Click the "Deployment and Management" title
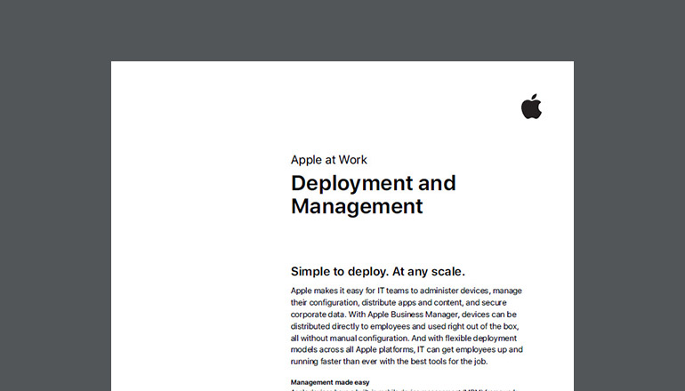 point(373,195)
